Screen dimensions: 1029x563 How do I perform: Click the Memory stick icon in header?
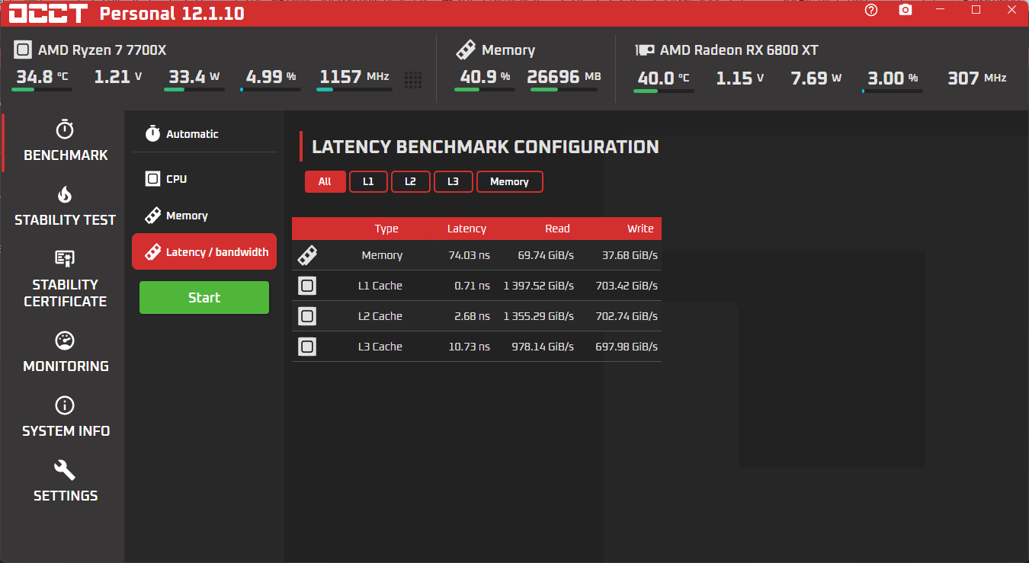coord(466,50)
